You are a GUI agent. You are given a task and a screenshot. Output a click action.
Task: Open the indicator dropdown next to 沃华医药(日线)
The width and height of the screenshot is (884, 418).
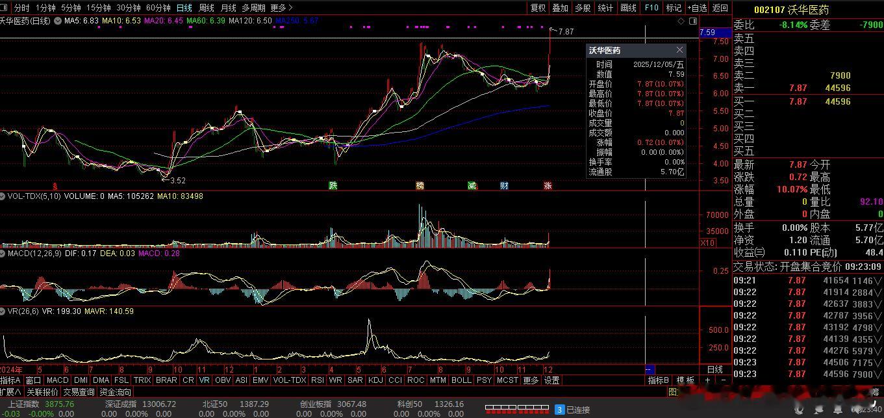57,21
